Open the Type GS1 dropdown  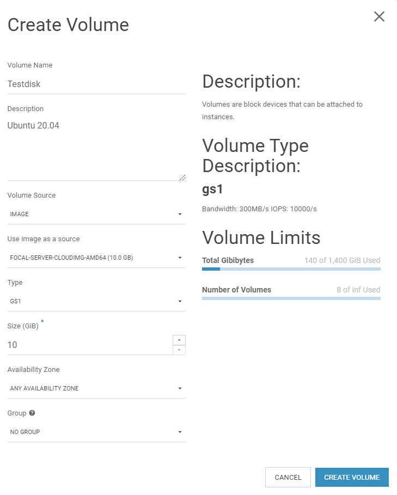click(96, 301)
